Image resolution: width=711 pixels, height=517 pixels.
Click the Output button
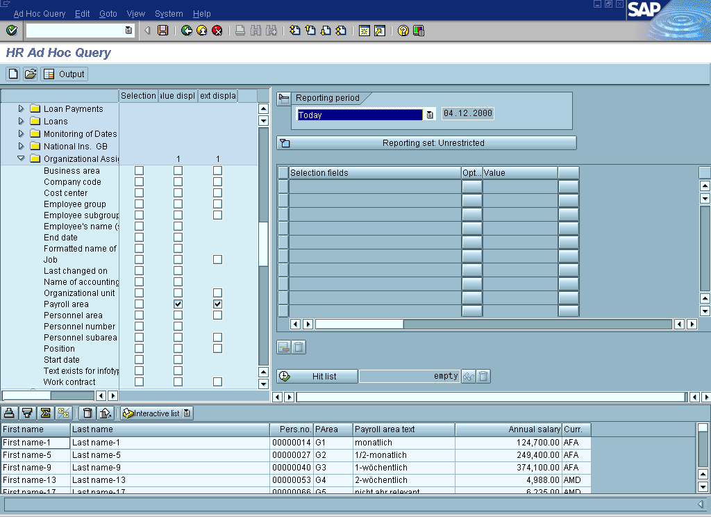tap(65, 74)
